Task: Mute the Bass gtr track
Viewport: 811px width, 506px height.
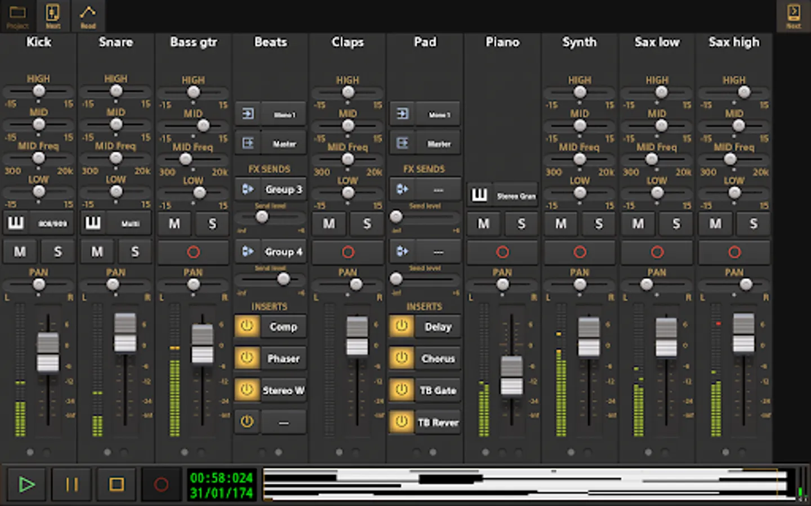Action: pyautogui.click(x=175, y=224)
